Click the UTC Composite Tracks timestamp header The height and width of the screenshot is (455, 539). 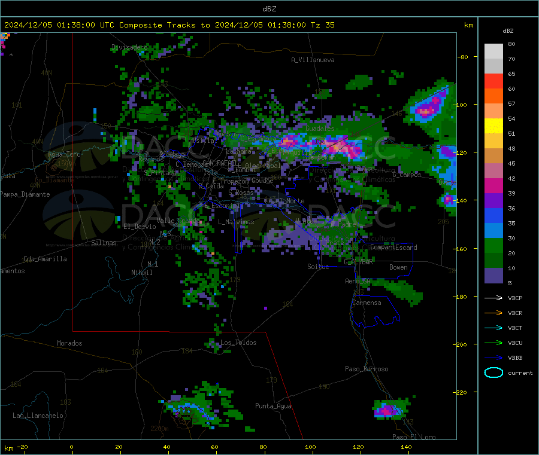169,25
